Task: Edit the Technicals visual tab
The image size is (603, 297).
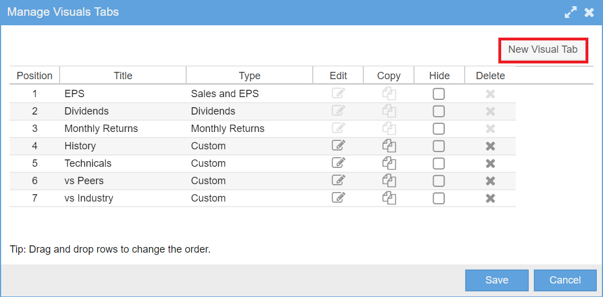Action: 338,163
